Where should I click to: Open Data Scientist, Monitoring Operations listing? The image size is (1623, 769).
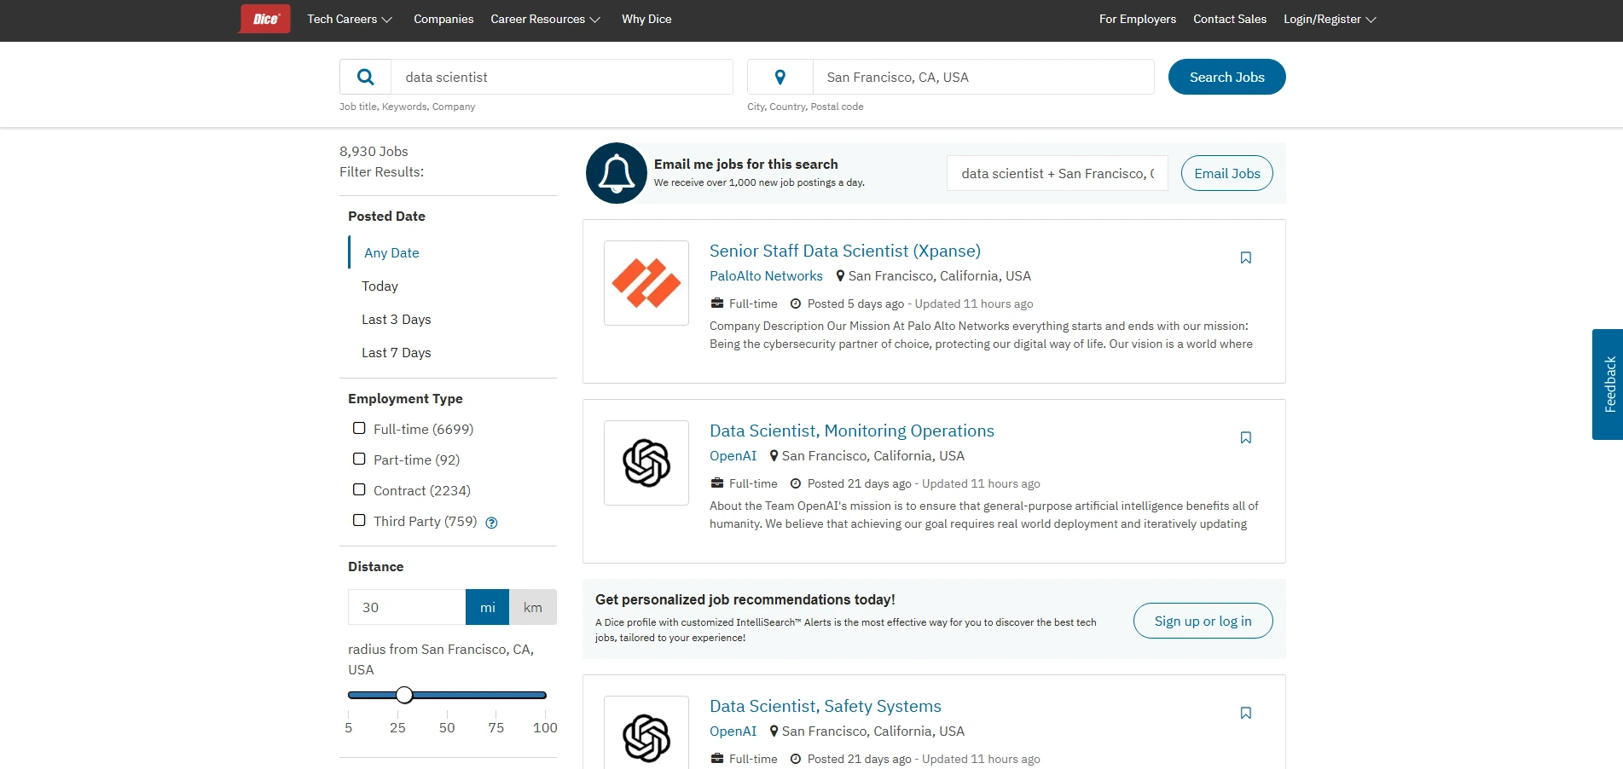(x=851, y=431)
